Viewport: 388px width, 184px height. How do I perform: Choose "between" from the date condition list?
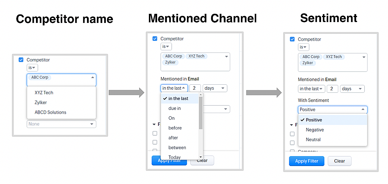(x=177, y=148)
